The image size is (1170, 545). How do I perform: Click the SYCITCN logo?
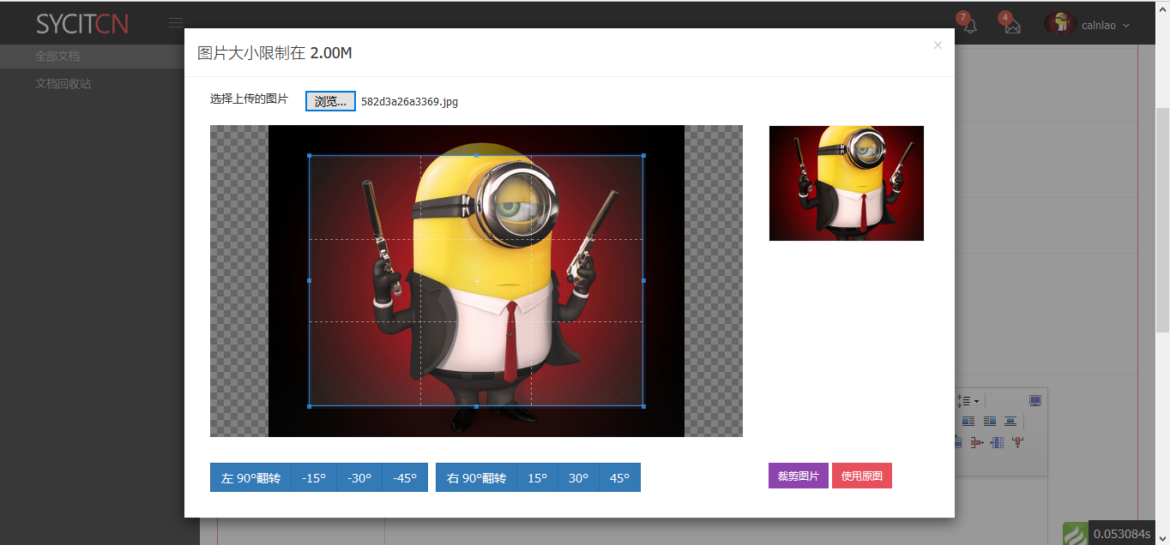click(x=82, y=24)
